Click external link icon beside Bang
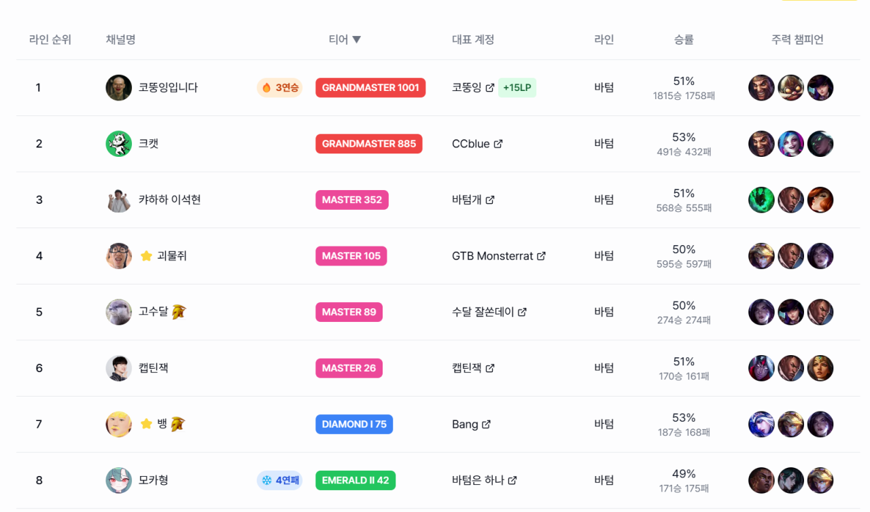 pos(487,424)
